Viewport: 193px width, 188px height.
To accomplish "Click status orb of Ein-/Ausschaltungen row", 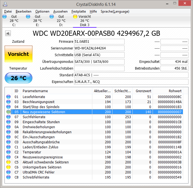I will tap(8, 137).
